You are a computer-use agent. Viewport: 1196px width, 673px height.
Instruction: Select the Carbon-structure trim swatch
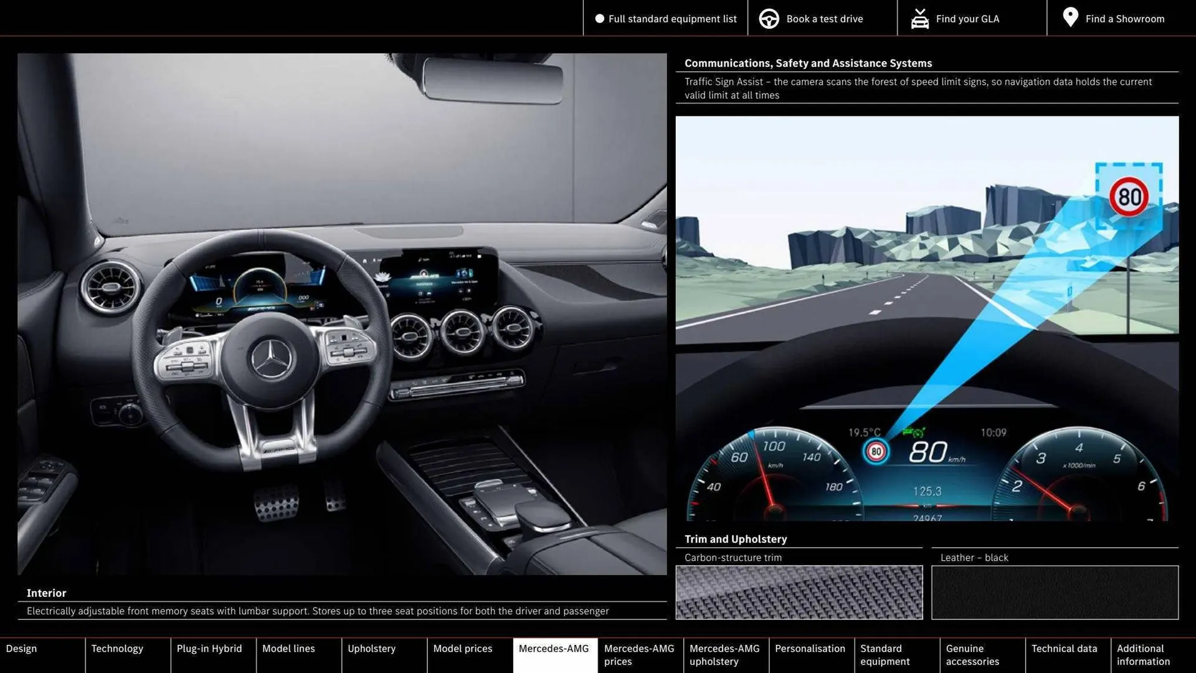pyautogui.click(x=799, y=593)
